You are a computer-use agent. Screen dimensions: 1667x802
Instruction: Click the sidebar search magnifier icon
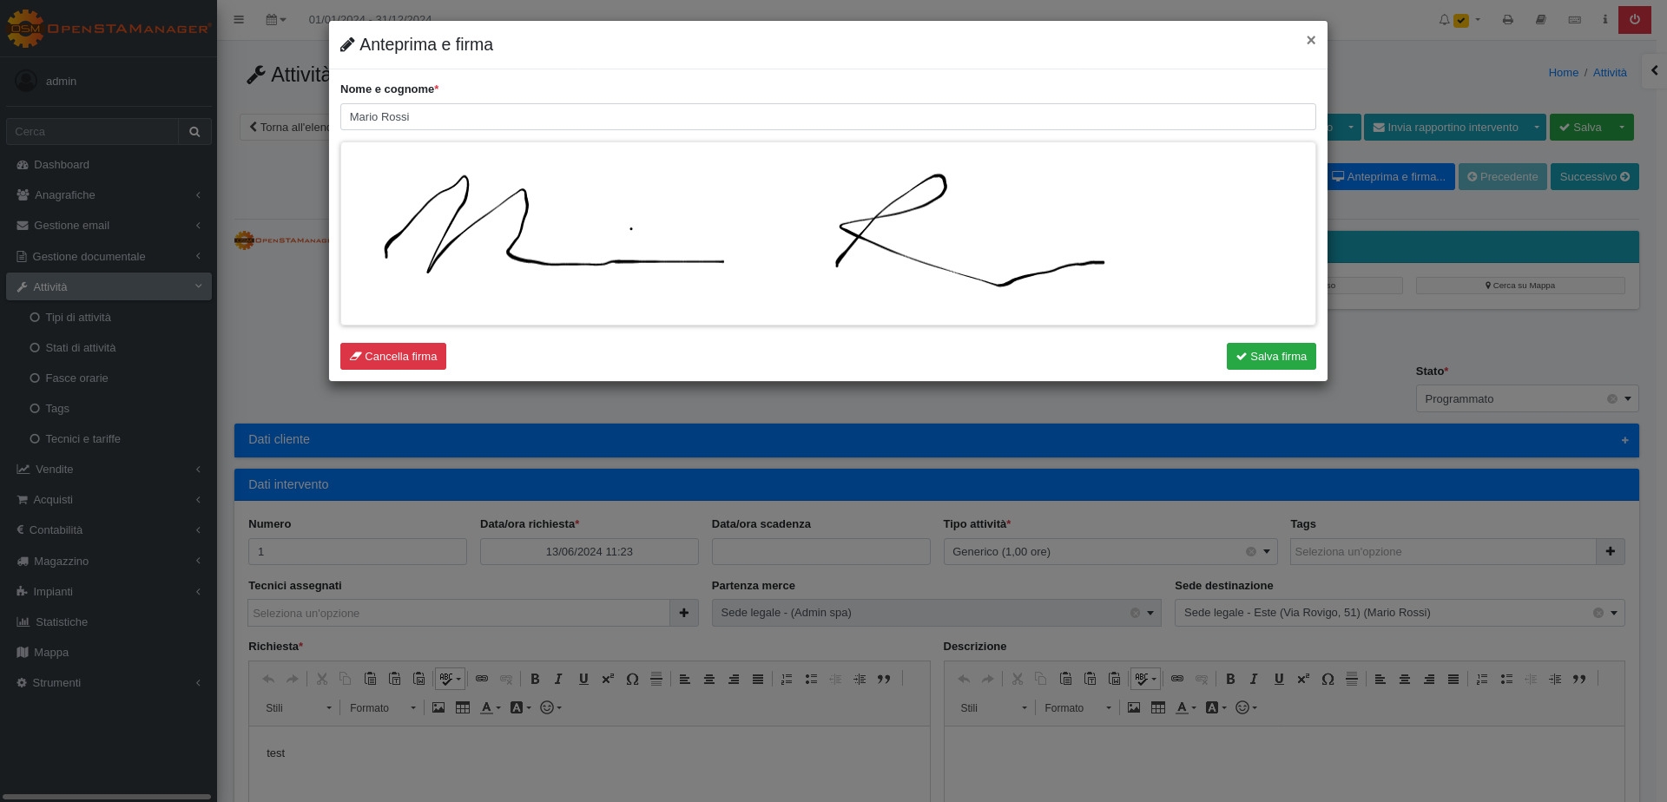click(x=194, y=132)
